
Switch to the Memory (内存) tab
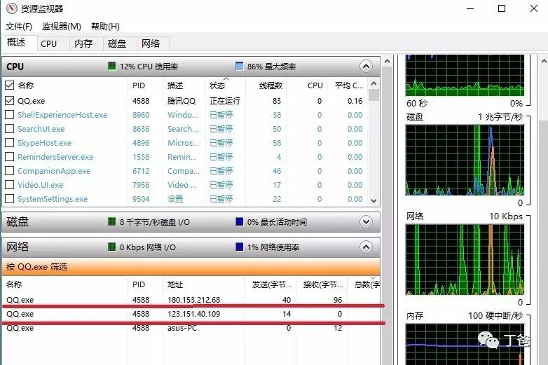(x=83, y=43)
